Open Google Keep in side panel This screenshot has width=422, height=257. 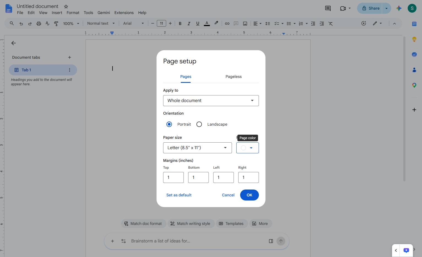point(414,39)
